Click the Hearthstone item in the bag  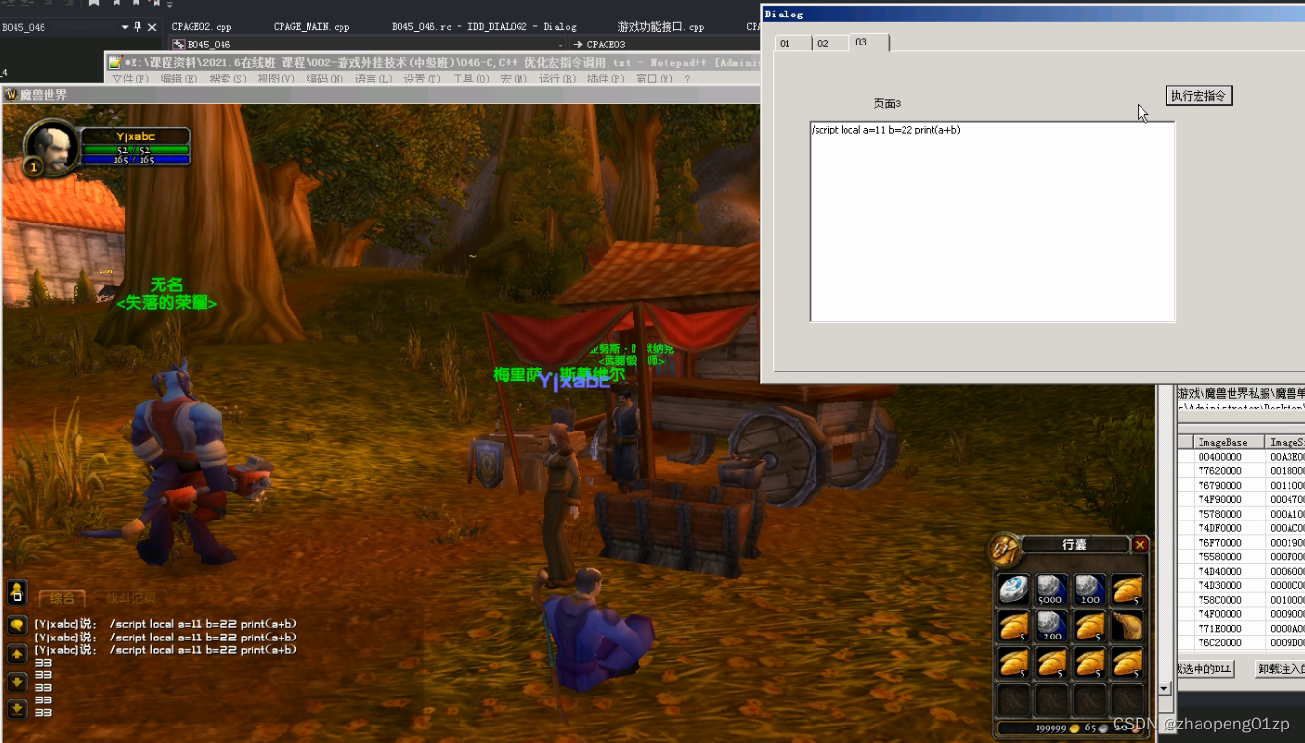point(1013,589)
